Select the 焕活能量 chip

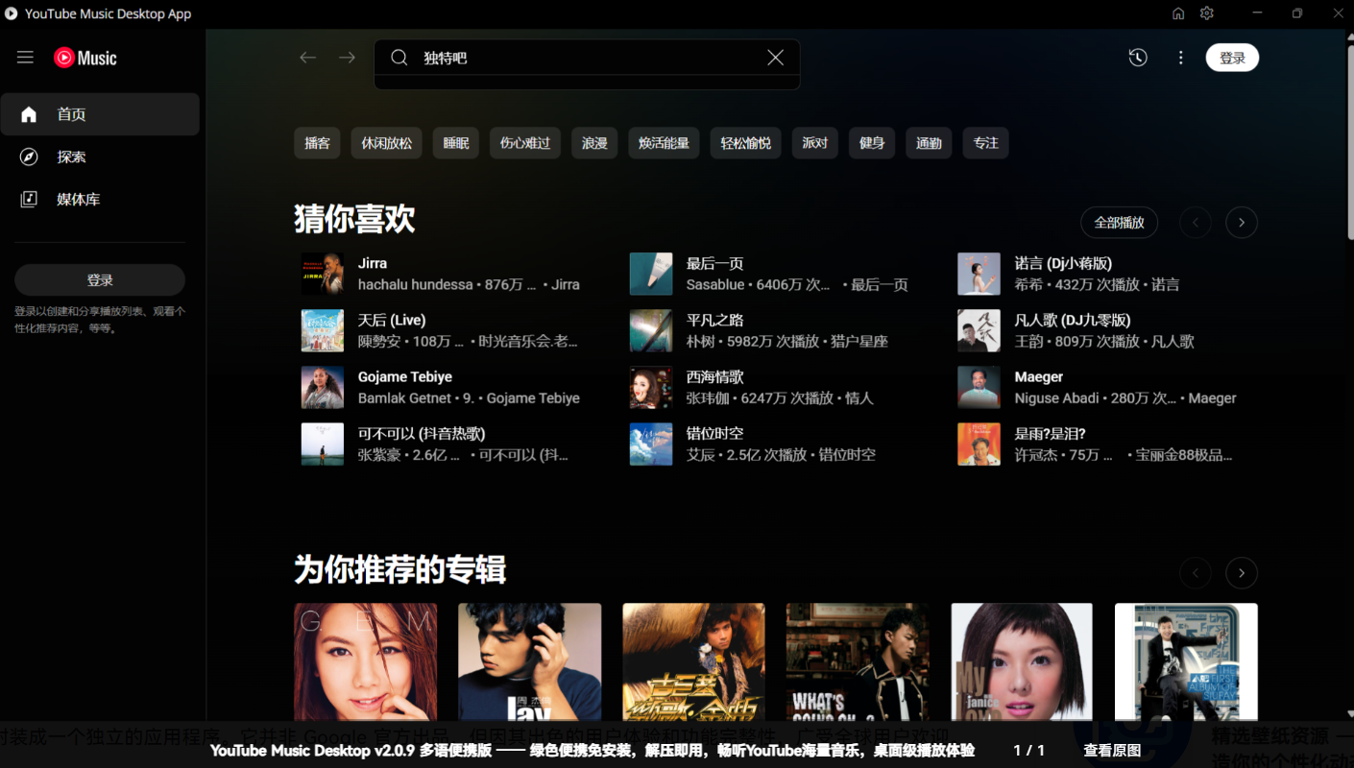tap(664, 143)
